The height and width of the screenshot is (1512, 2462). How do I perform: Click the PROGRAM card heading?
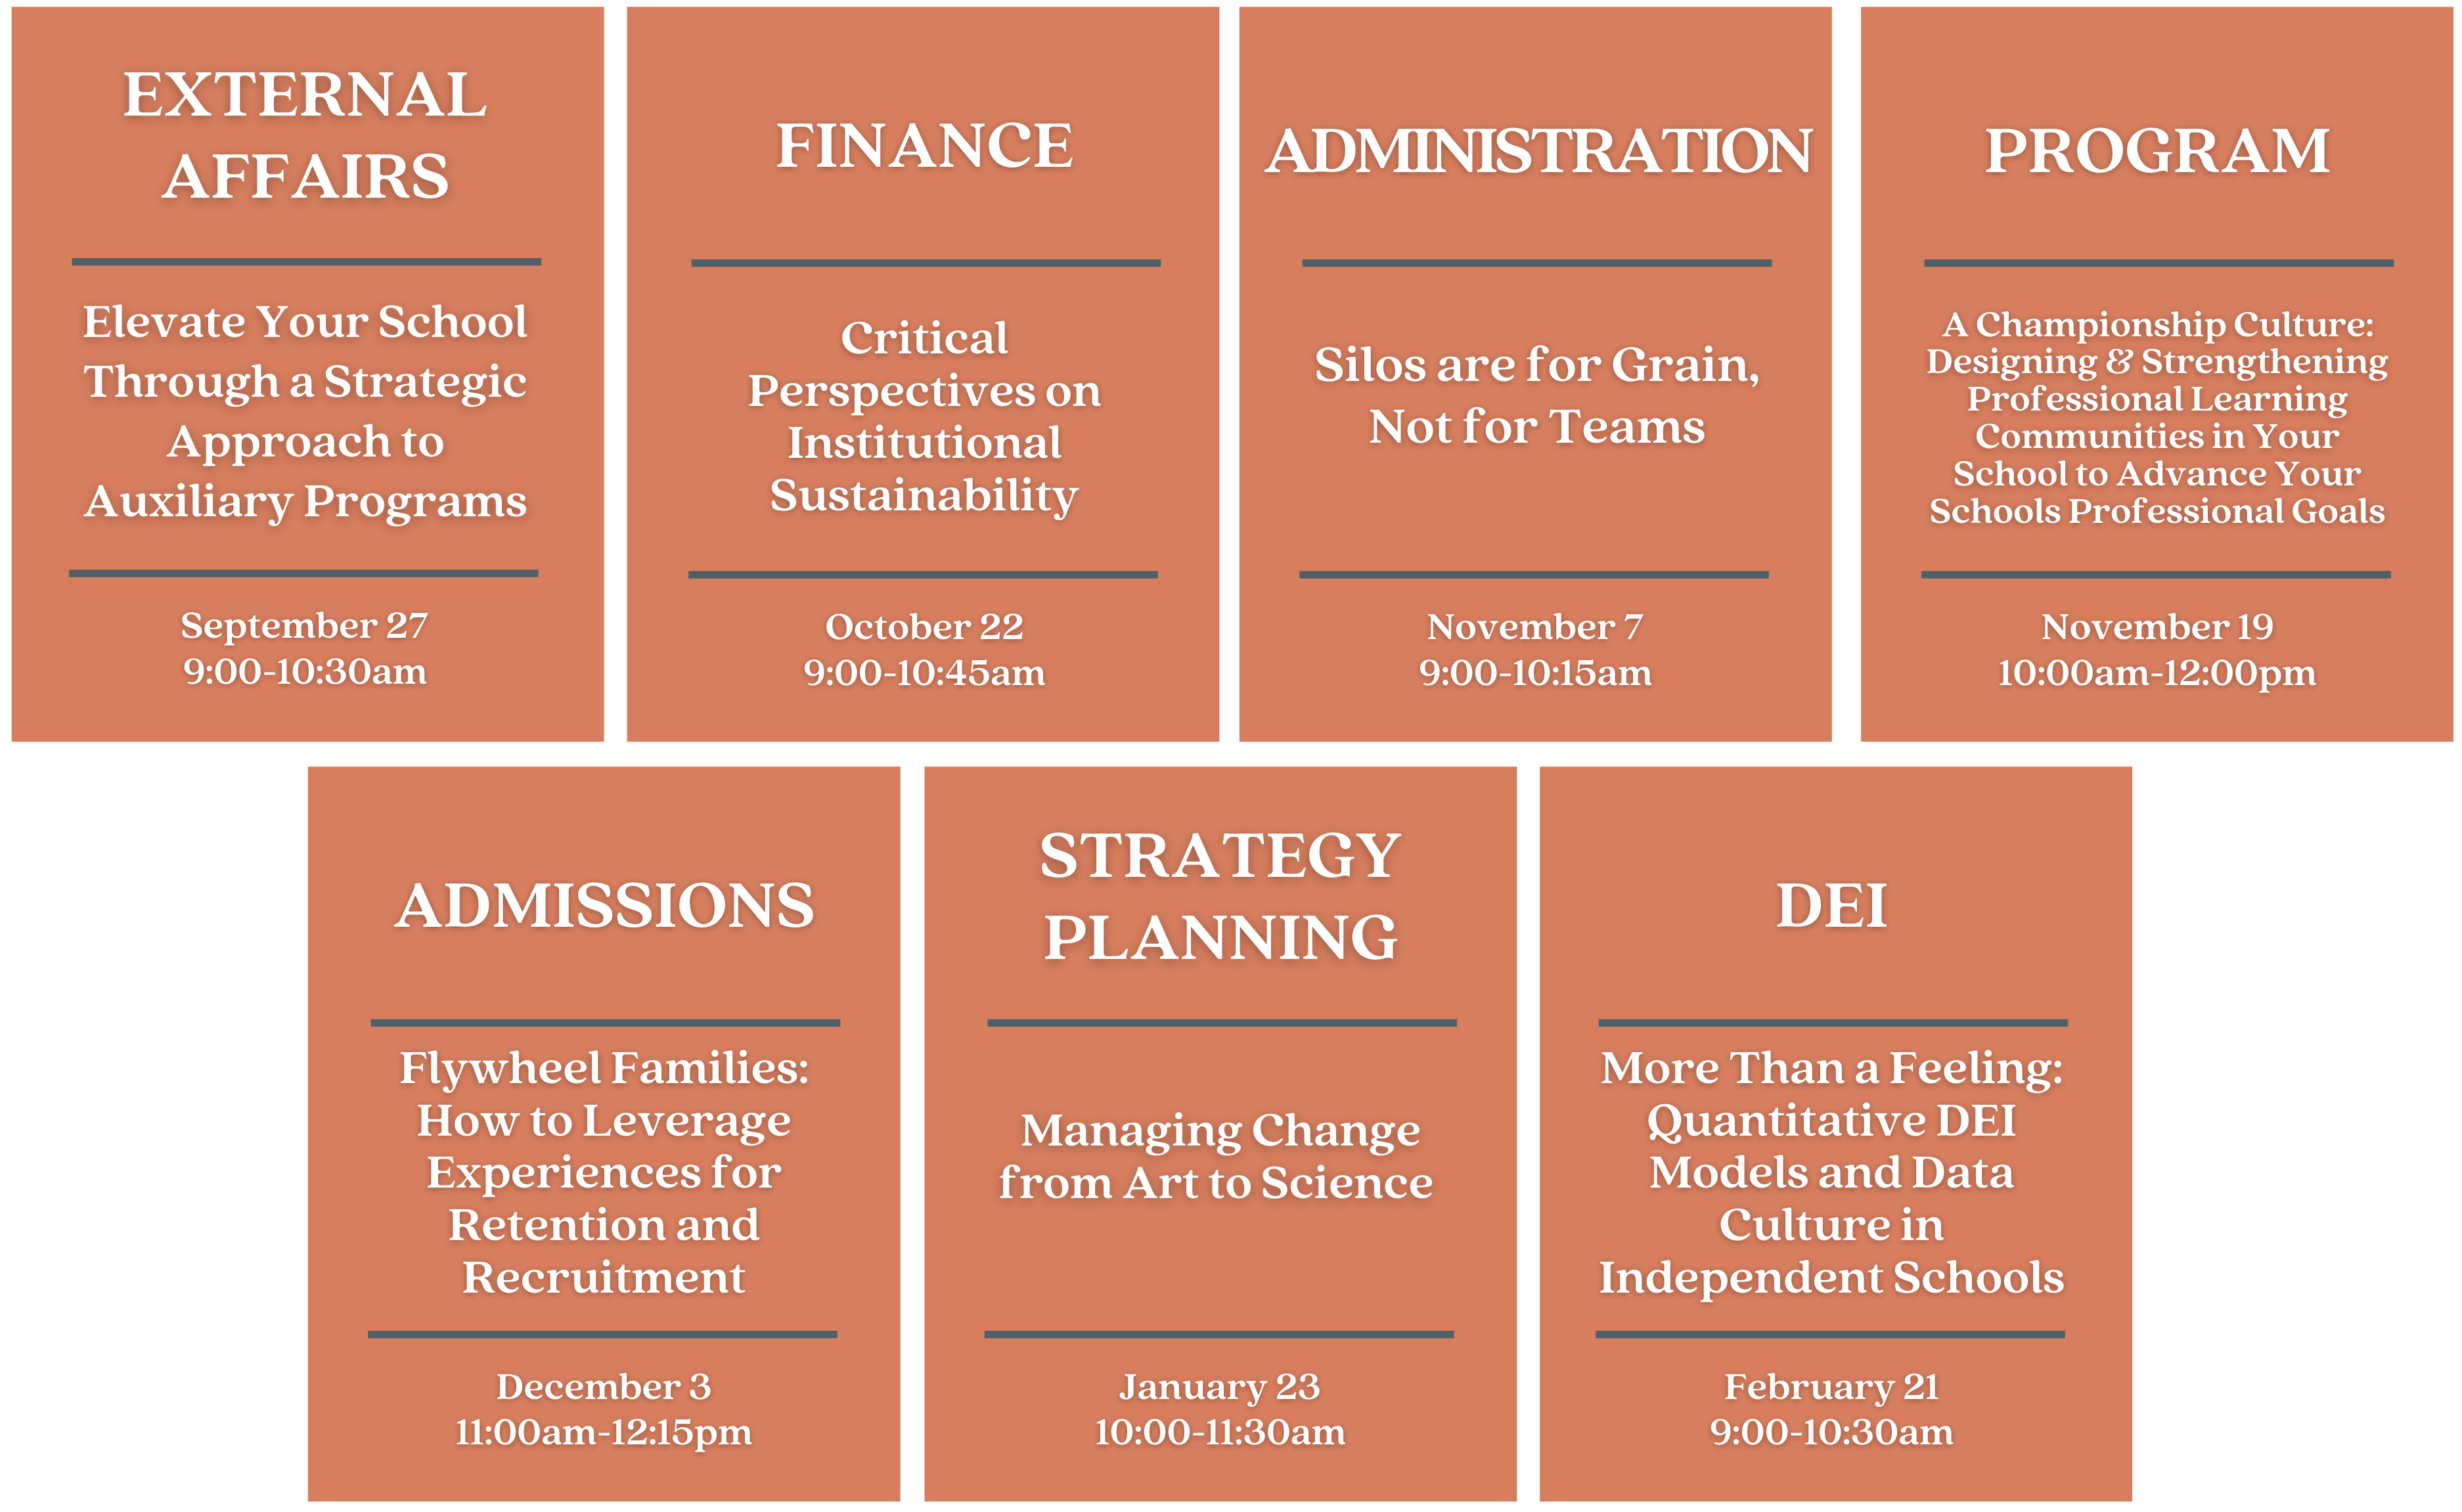2157,151
